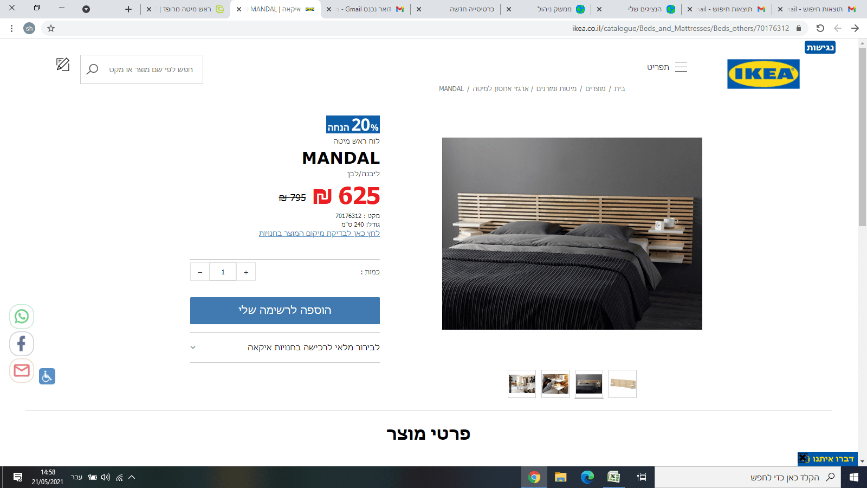The height and width of the screenshot is (488, 867).
Task: Open the נגישות accessibility button
Action: [820, 48]
